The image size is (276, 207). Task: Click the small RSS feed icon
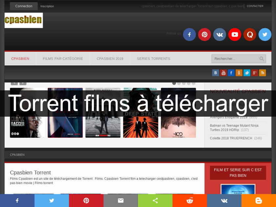(x=263, y=73)
